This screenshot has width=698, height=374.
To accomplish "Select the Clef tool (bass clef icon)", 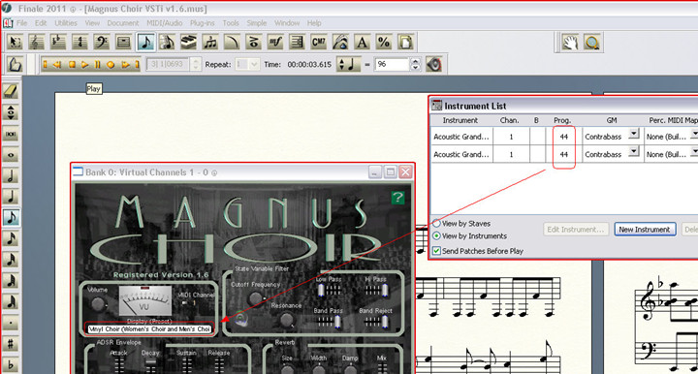I will point(102,43).
